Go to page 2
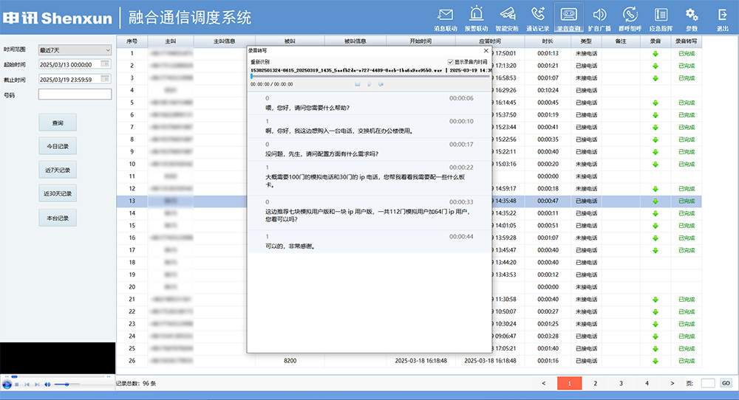This screenshot has width=739, height=400. [595, 383]
